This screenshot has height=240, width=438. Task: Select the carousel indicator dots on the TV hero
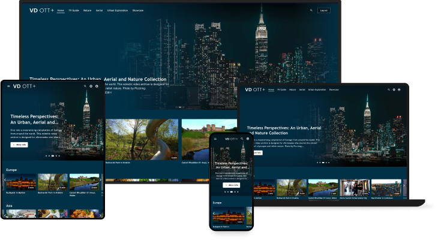[x=180, y=107]
